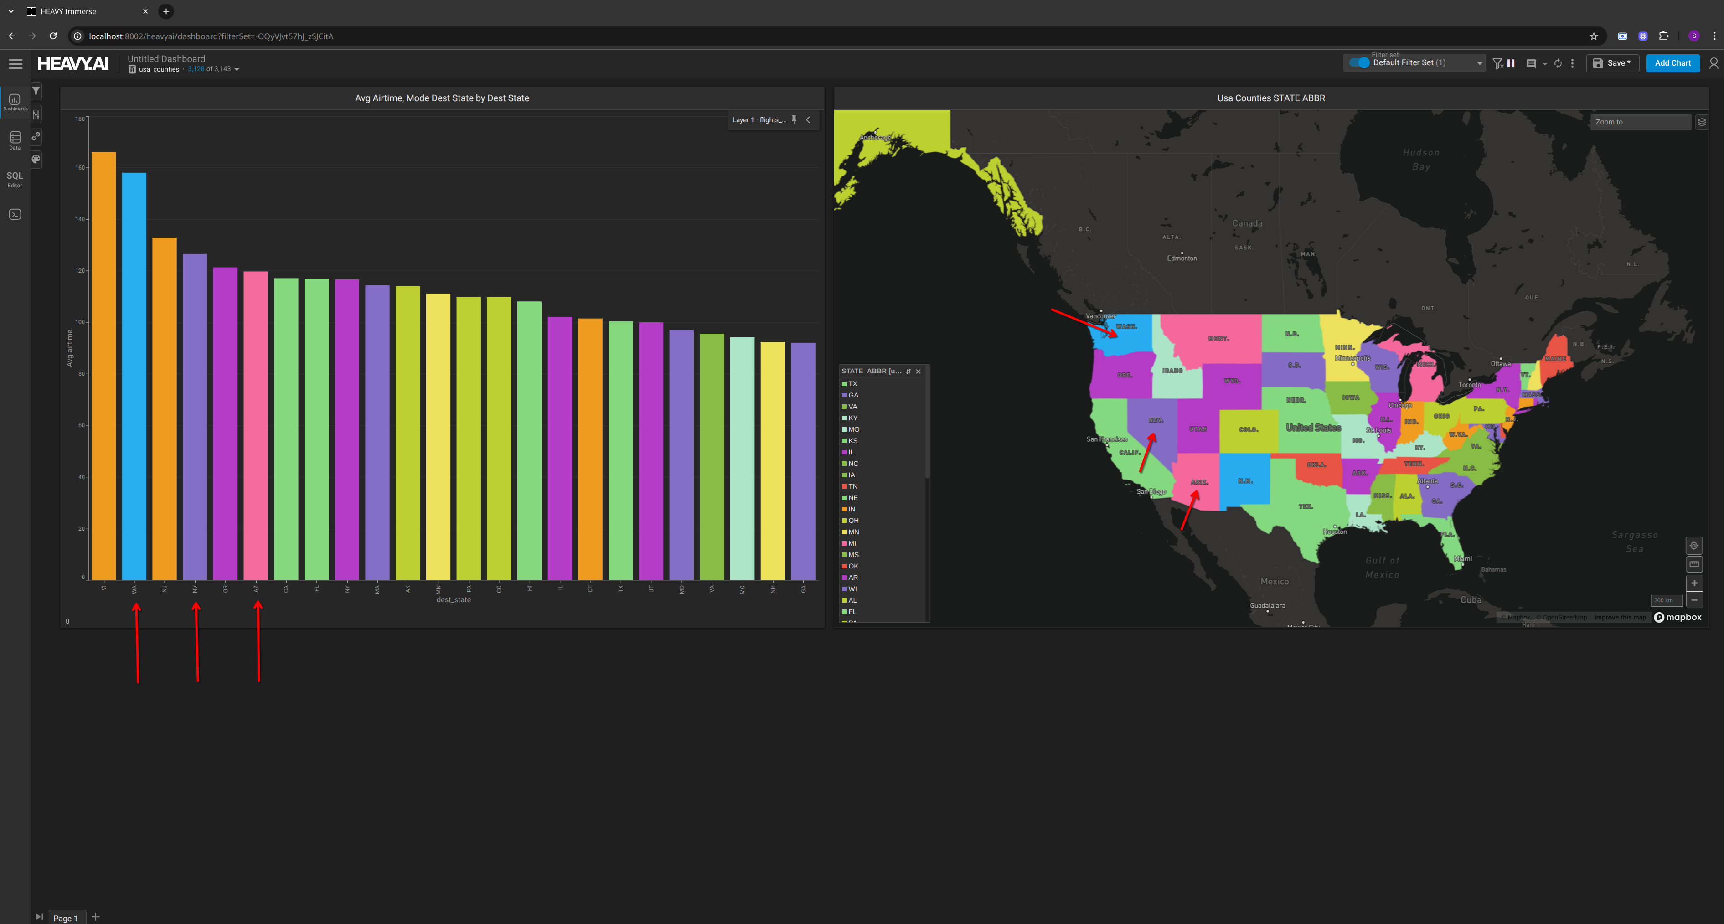This screenshot has width=1724, height=924.
Task: Expand the Default Filter Set dropdown
Action: 1479,63
